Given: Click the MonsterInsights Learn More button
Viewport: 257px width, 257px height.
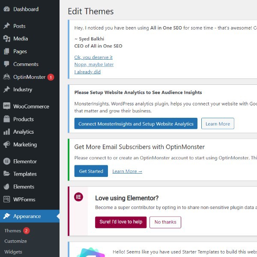Looking at the screenshot, I should click(218, 124).
